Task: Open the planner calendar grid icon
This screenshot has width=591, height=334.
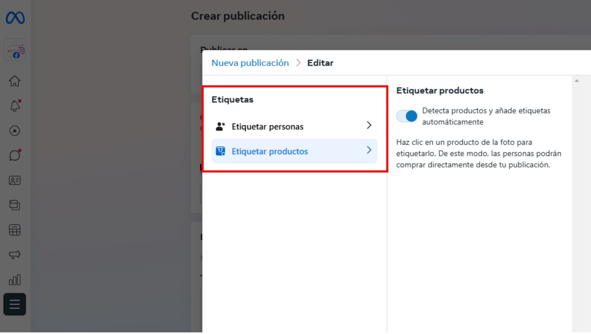Action: point(14,230)
